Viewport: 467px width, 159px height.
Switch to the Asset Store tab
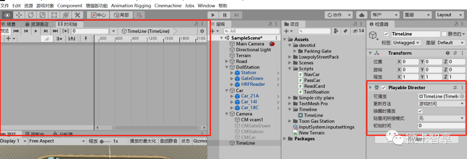pos(37,24)
